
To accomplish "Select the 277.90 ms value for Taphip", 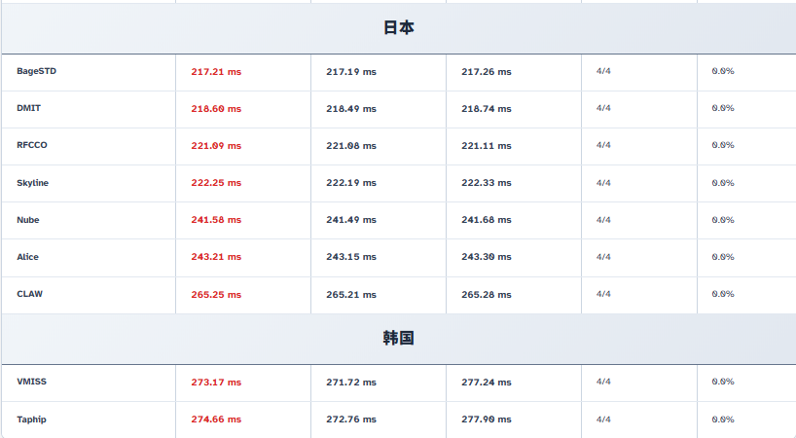I will [486, 420].
